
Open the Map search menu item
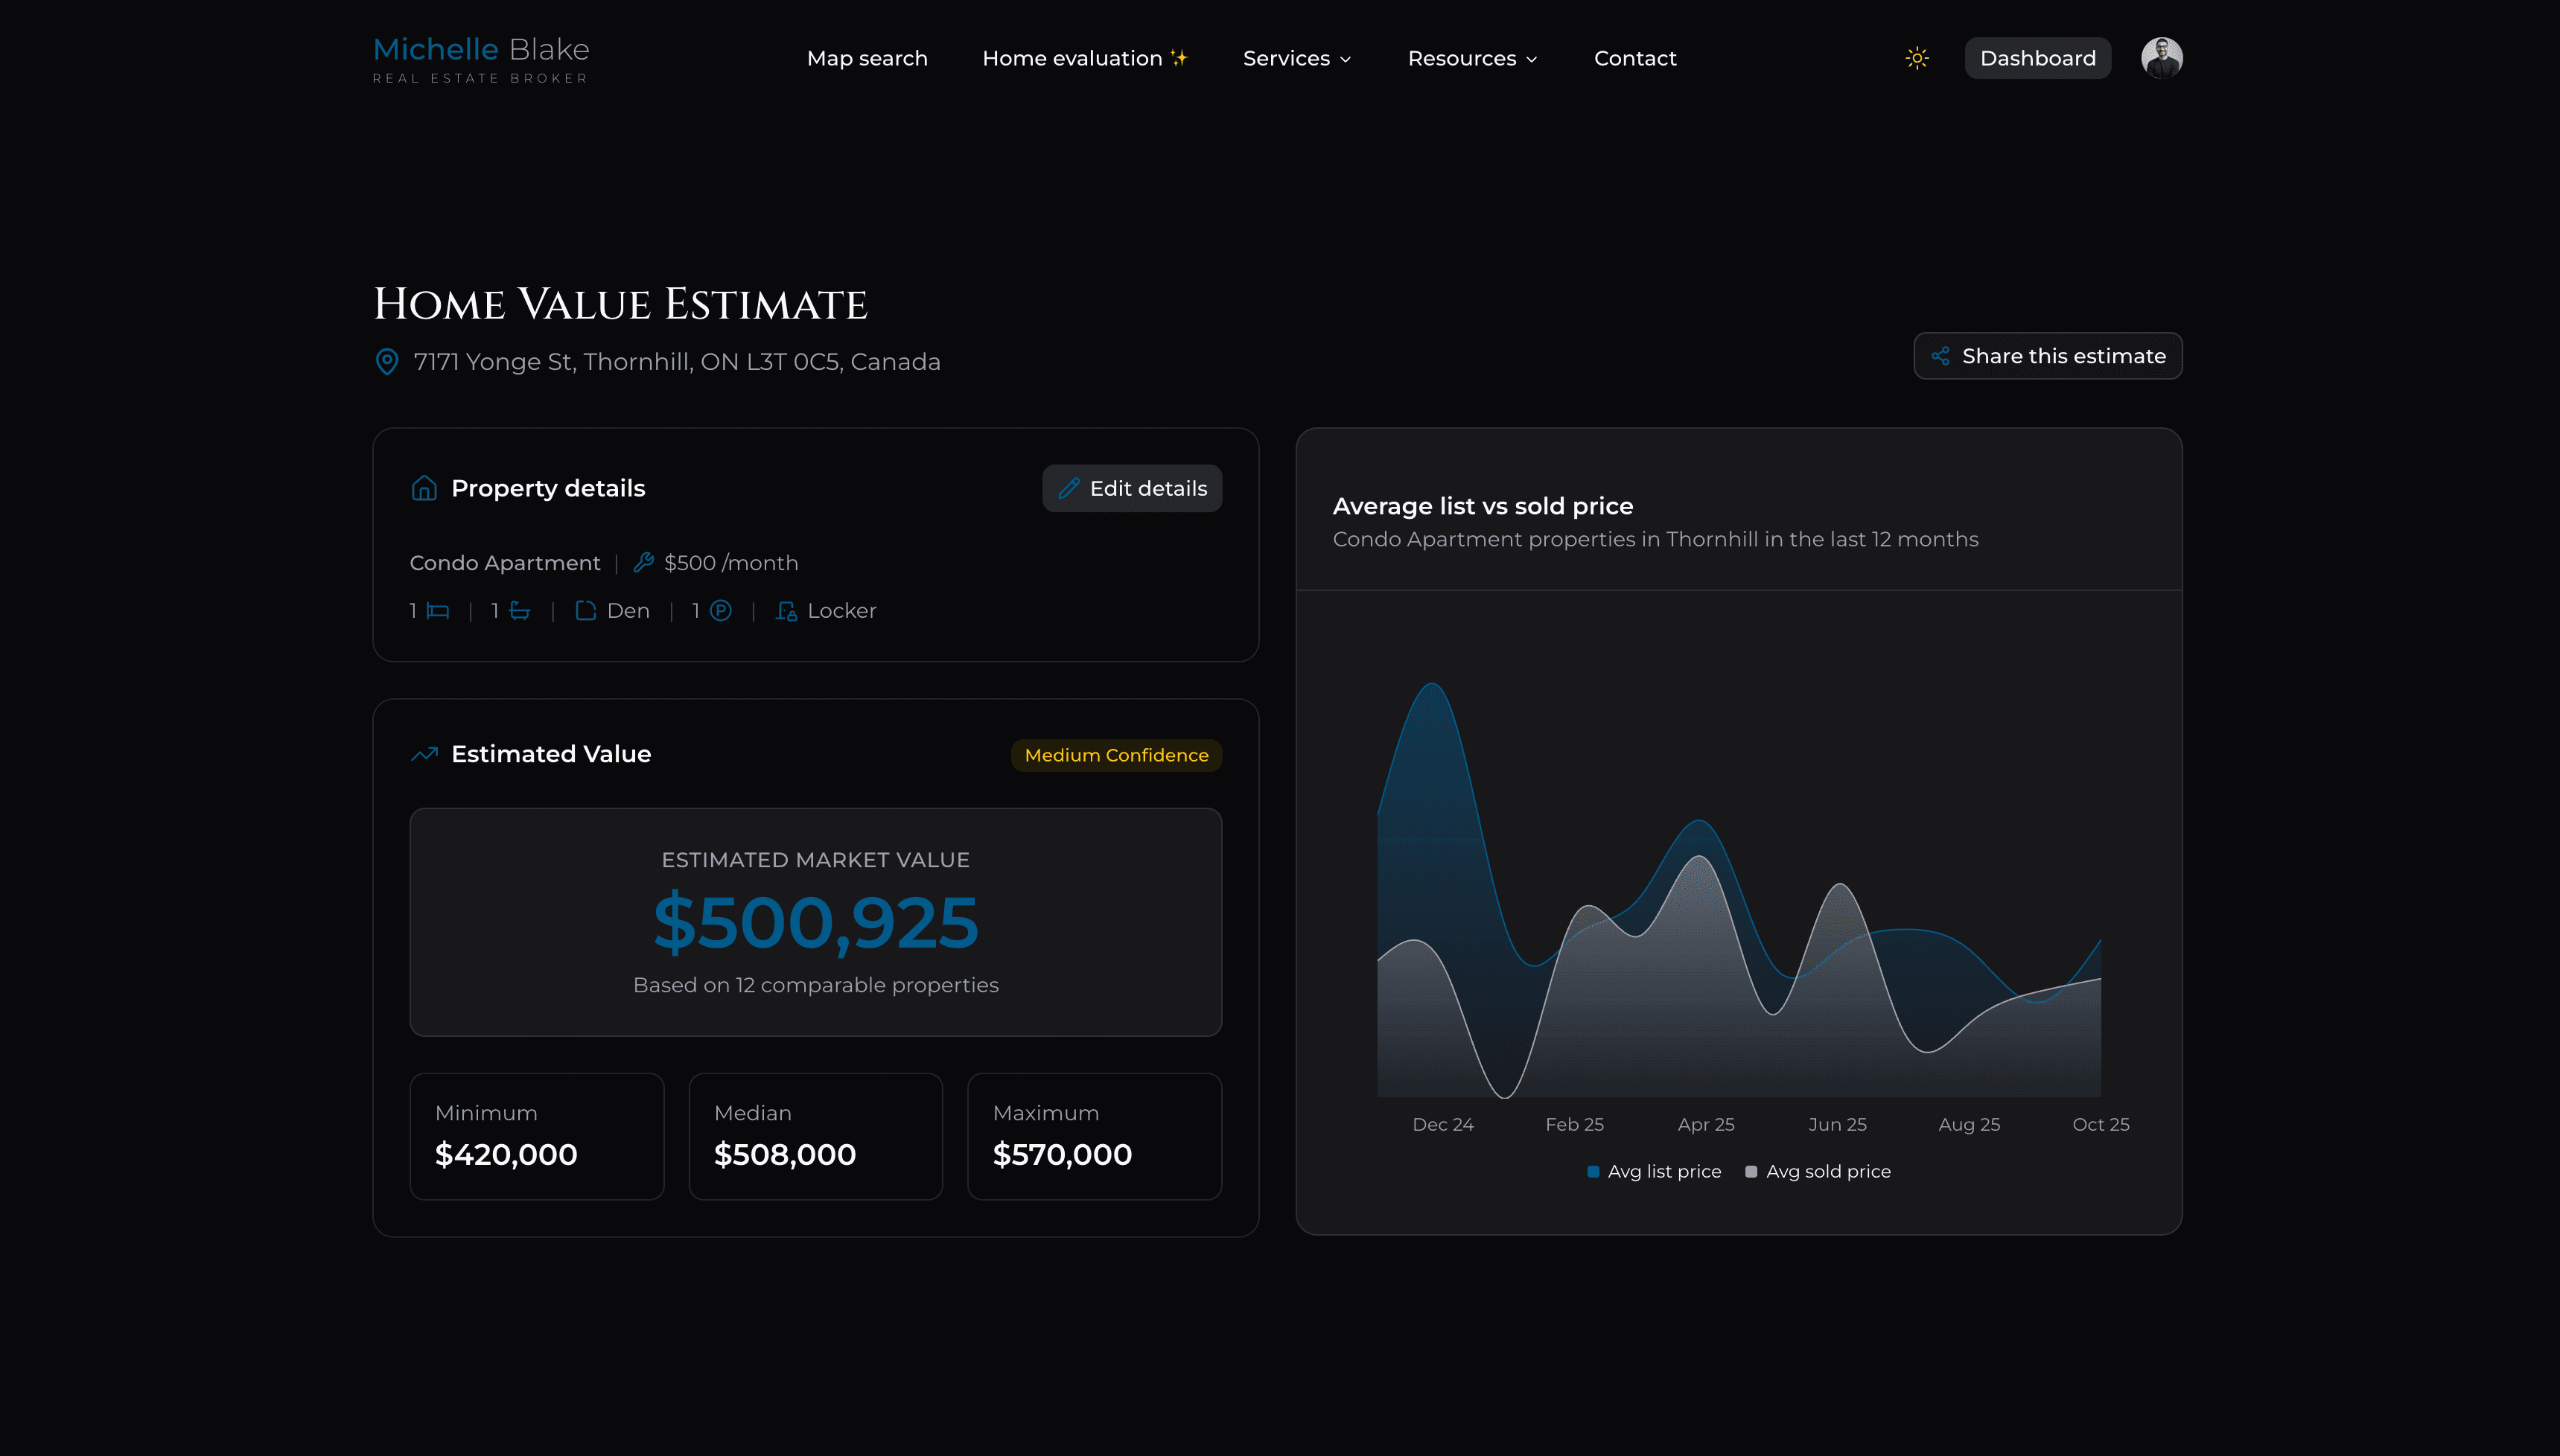(867, 58)
